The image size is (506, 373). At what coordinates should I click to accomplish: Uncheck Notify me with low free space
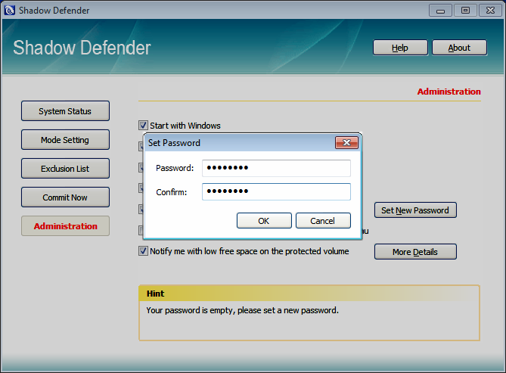click(143, 251)
